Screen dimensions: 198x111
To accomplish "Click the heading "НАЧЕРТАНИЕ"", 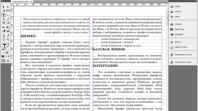I will tap(105, 66).
